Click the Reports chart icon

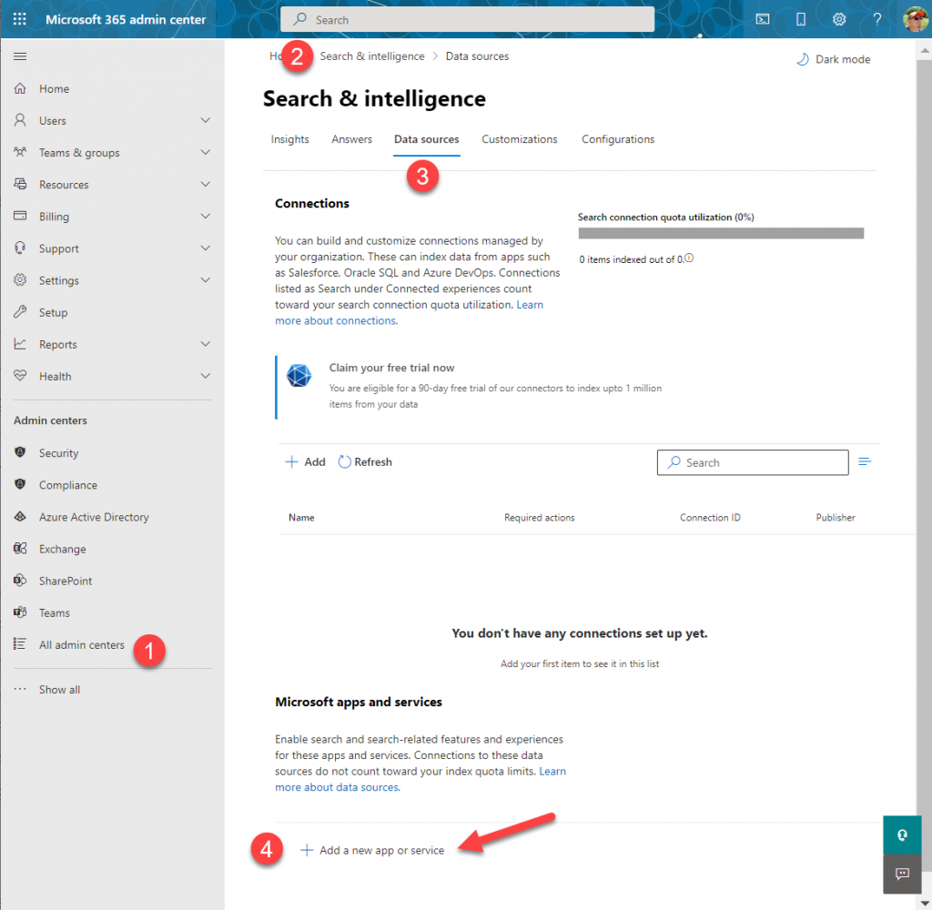click(20, 344)
